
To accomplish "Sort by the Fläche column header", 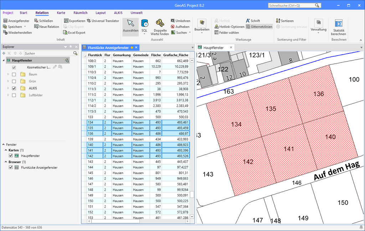I will pyautogui.click(x=156, y=55).
